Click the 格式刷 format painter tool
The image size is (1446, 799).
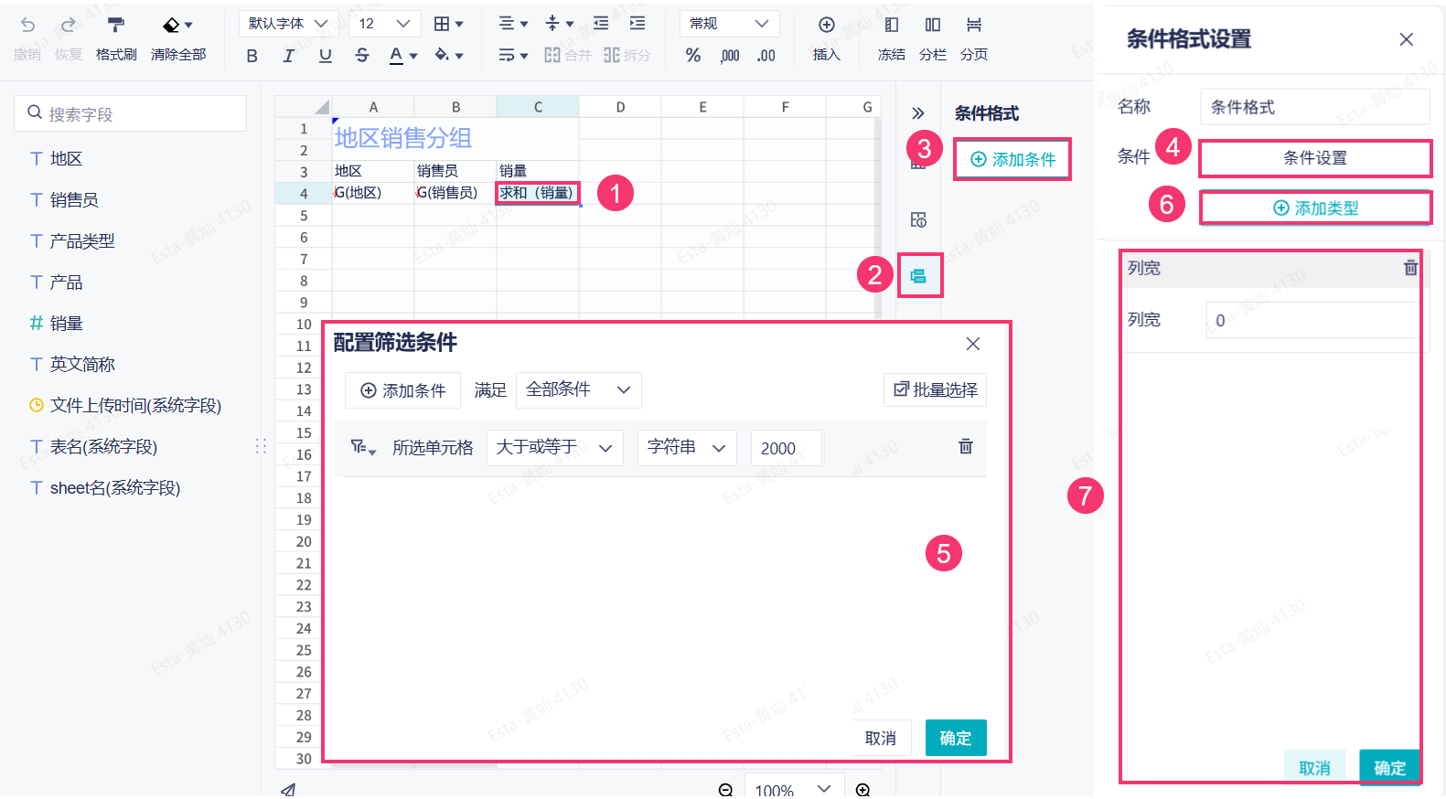[116, 38]
